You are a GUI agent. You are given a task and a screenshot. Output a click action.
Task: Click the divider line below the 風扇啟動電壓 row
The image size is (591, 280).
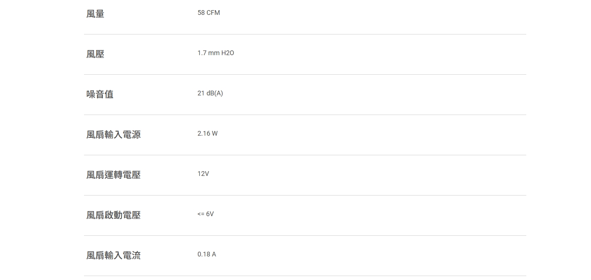(x=305, y=236)
